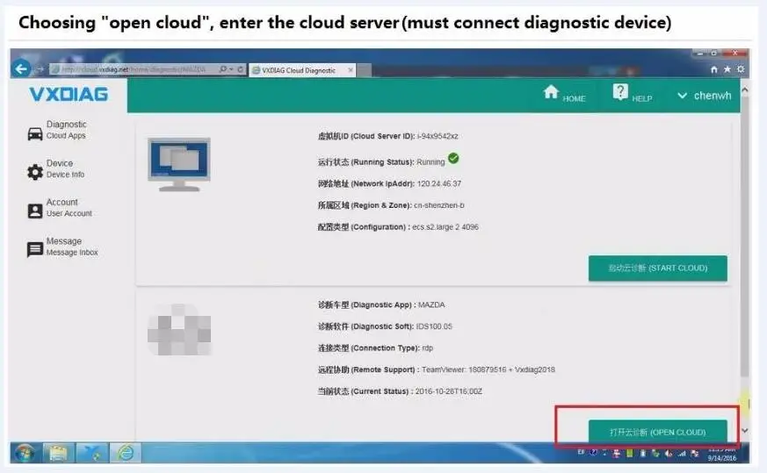Click the cloud server monitor image

point(179,165)
